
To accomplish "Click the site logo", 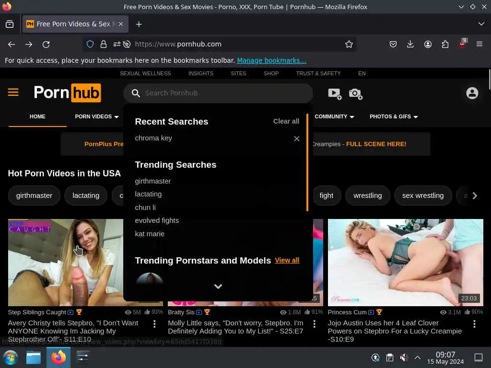I will (x=67, y=92).
